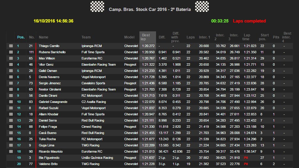Click the flag icon in Denis Navarro's row
This screenshot has width=299, height=168.
[x=11, y=77]
